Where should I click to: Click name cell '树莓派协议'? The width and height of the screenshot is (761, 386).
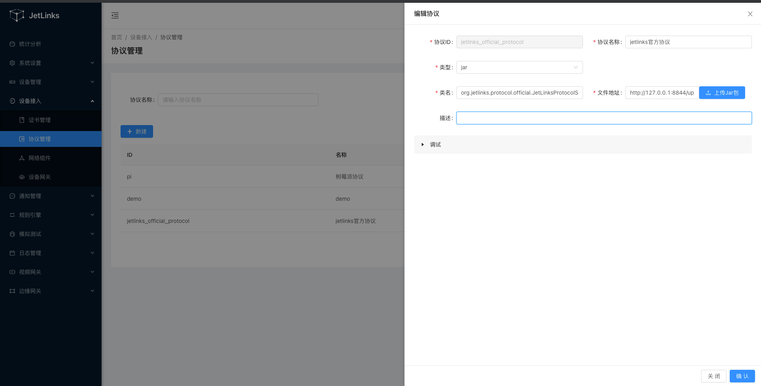[349, 177]
